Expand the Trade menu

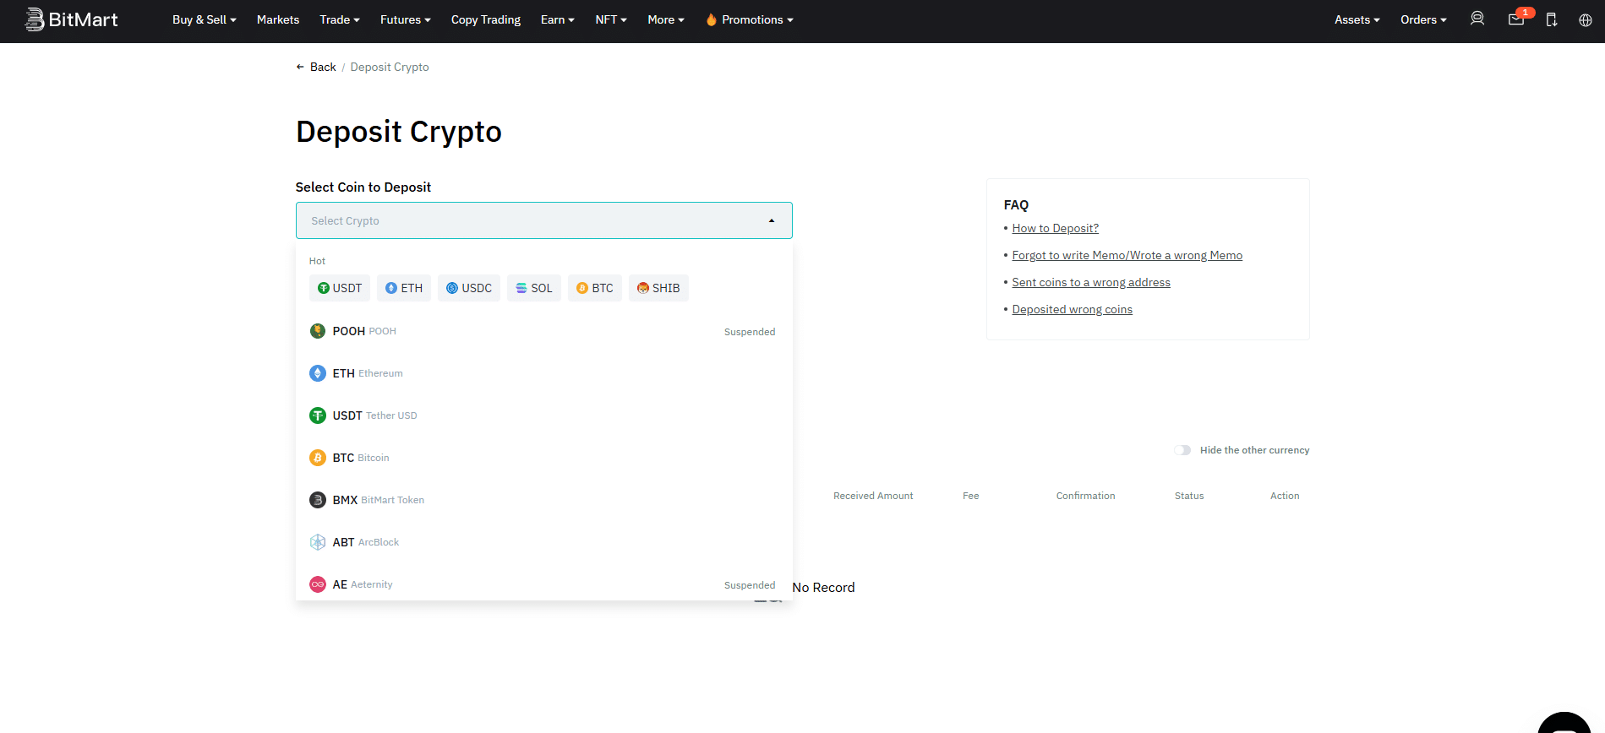pyautogui.click(x=340, y=19)
